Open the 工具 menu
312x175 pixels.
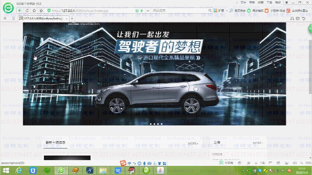[269, 2]
